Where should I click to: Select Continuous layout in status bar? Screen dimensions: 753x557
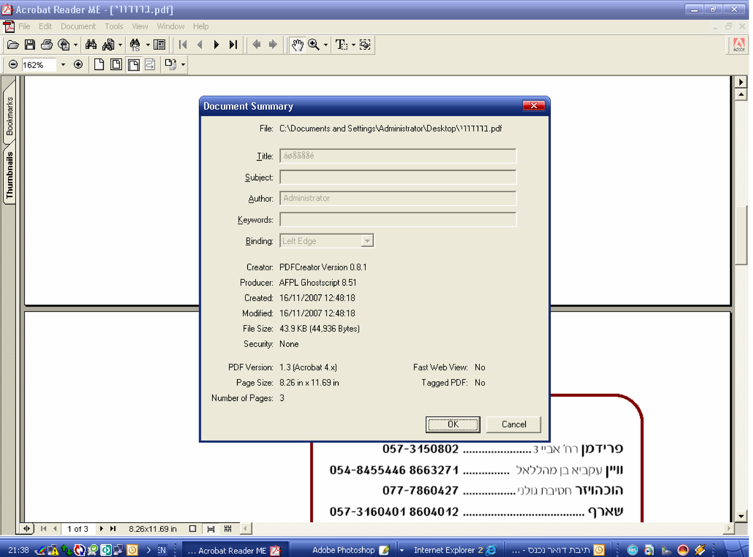210,529
